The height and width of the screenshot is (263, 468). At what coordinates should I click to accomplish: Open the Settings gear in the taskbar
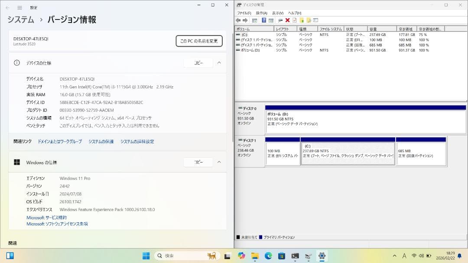click(x=322, y=255)
